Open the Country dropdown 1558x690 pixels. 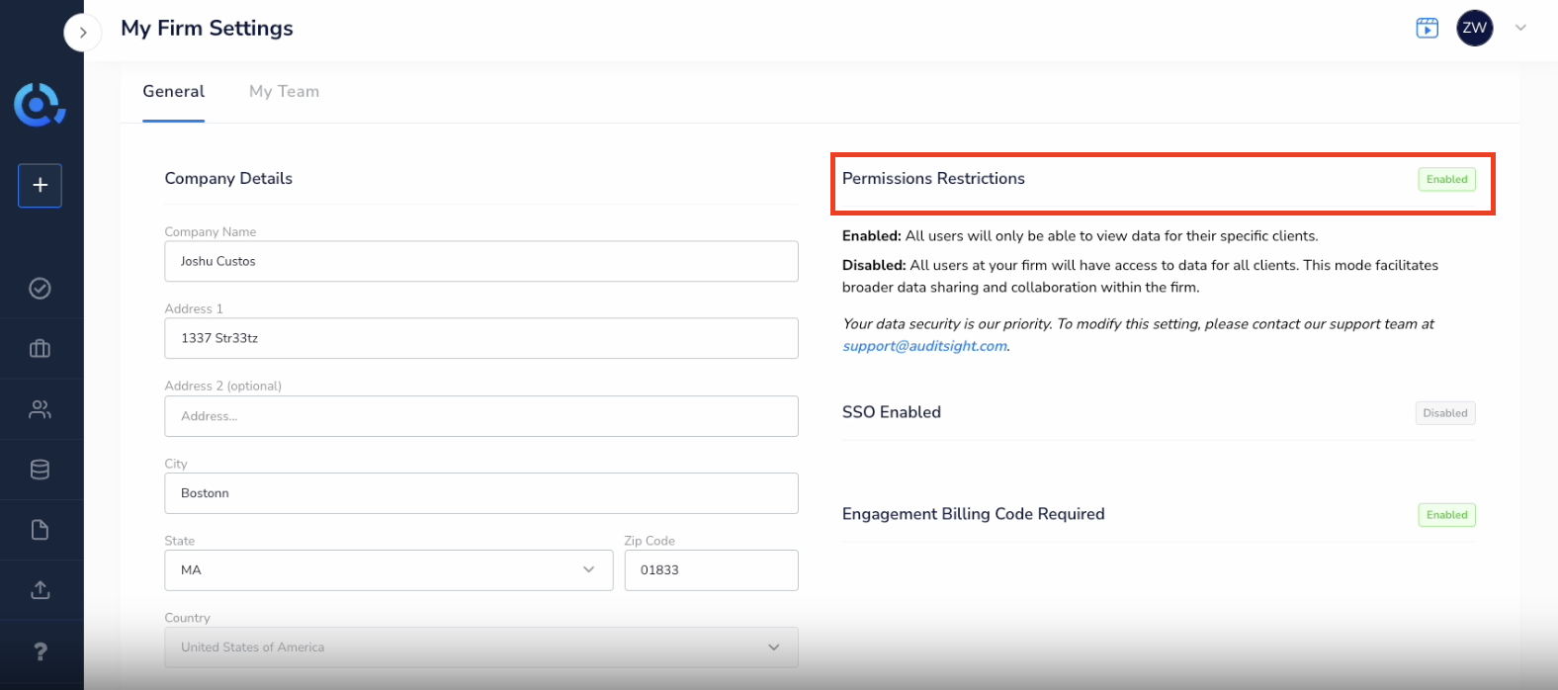[x=481, y=647]
